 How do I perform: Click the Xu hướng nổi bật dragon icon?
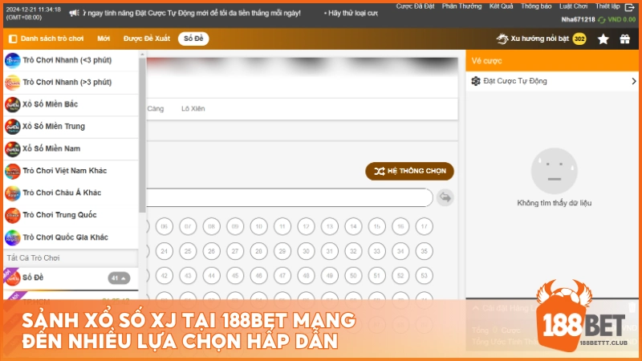click(502, 39)
